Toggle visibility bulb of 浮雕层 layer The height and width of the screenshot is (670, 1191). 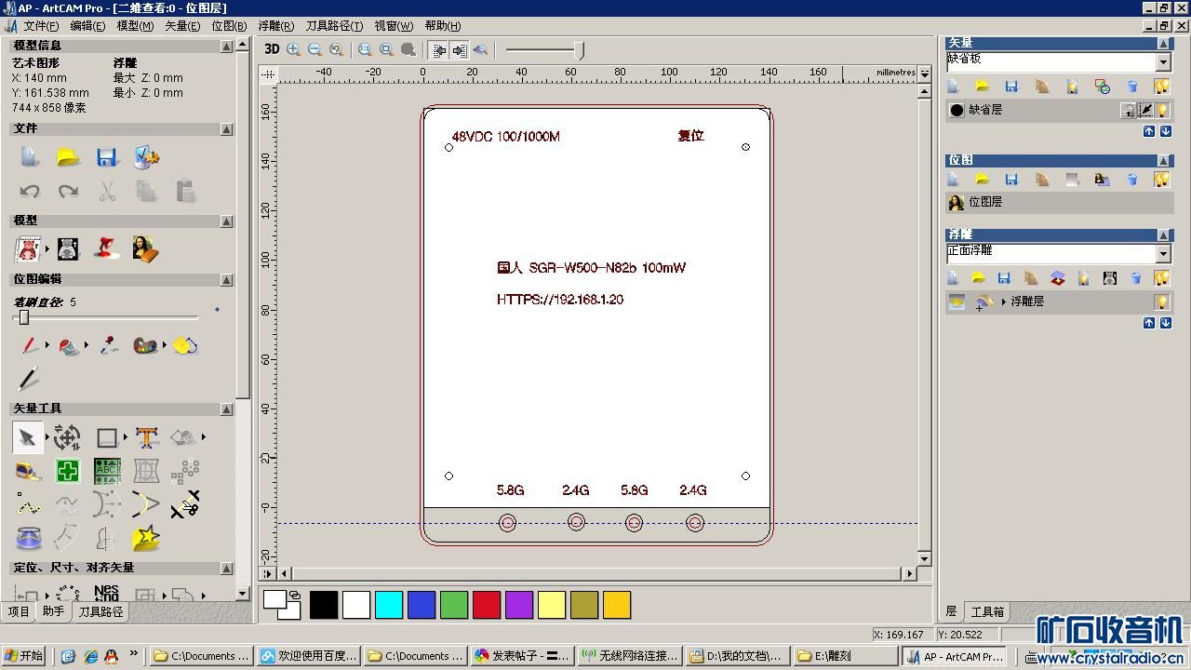click(x=1162, y=301)
